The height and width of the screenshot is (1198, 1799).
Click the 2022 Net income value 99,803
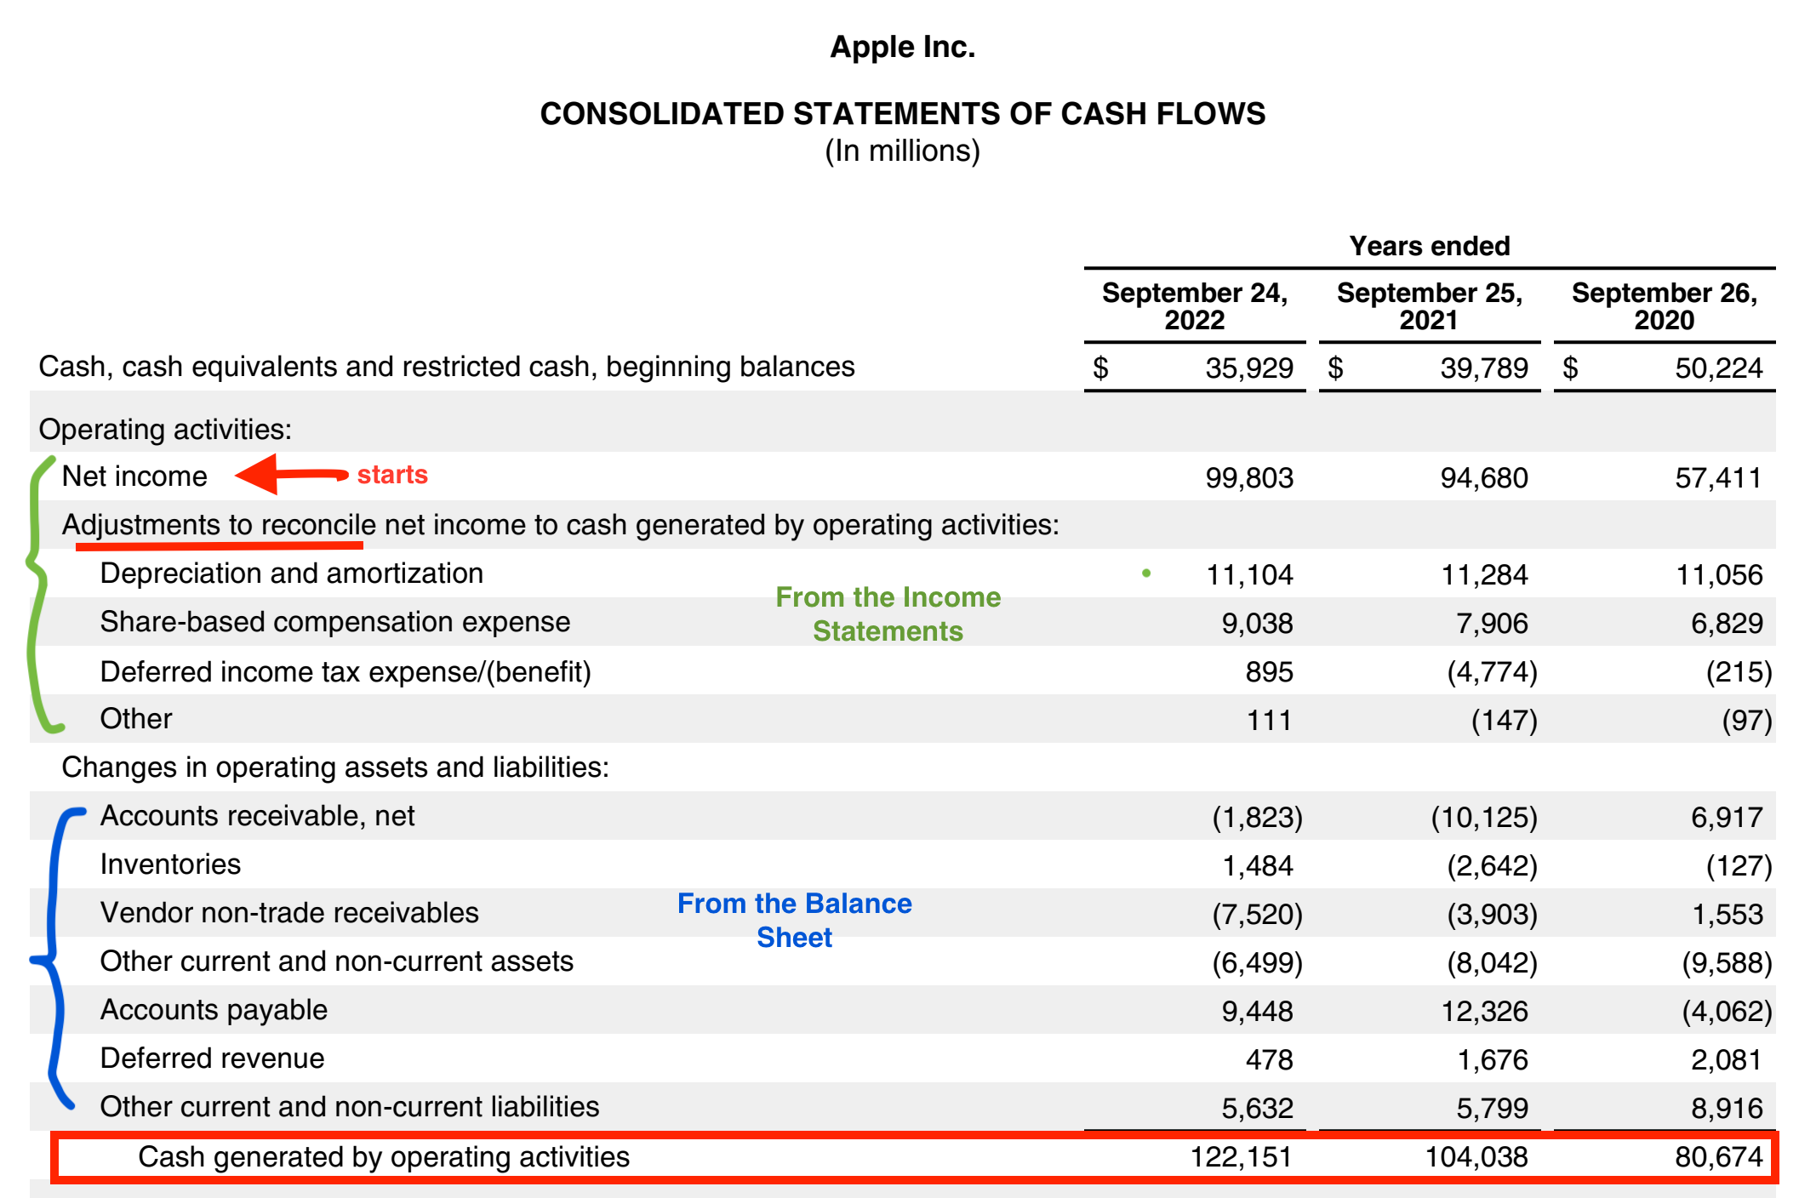point(1248,478)
